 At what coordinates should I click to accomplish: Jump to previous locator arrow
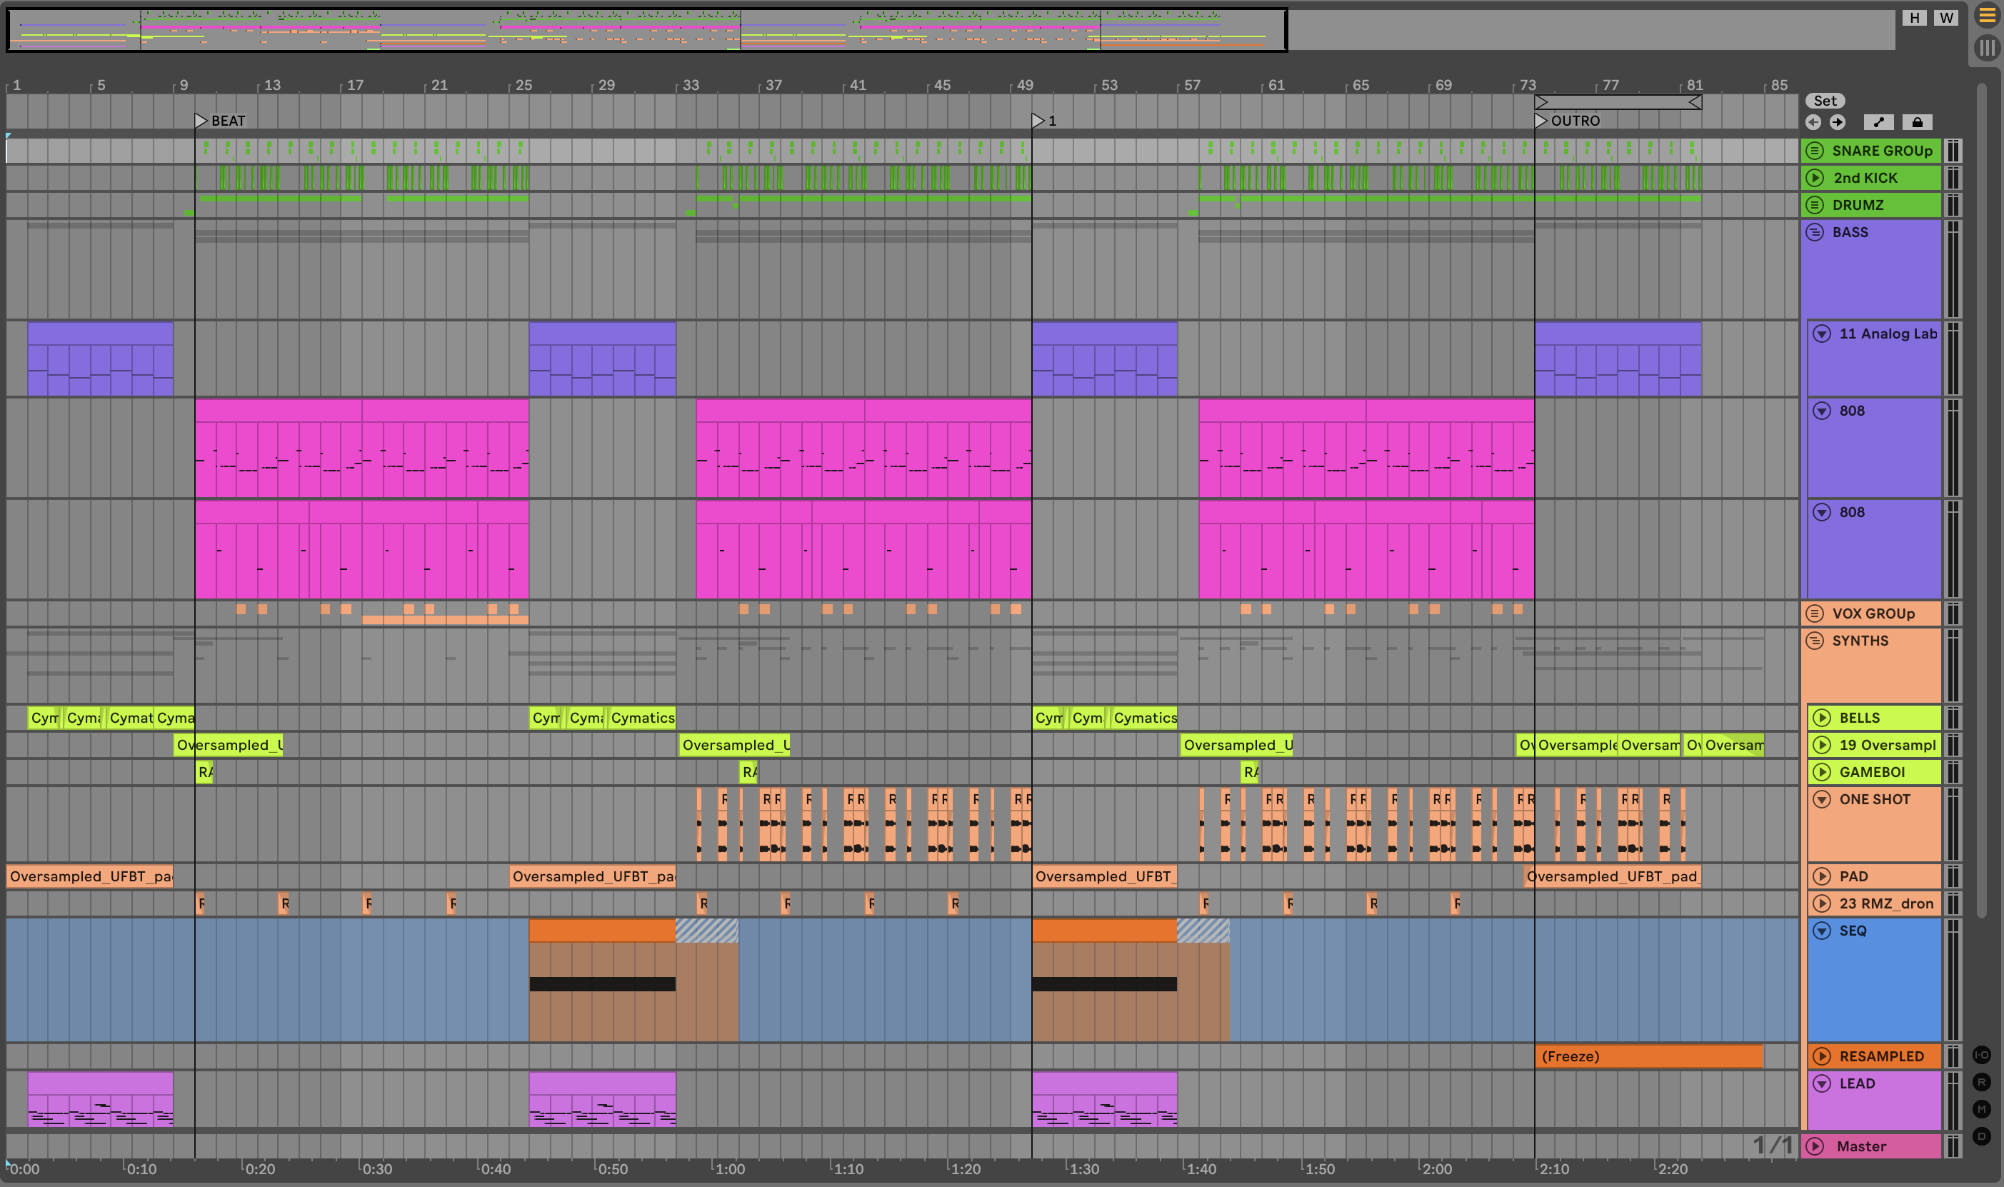pyautogui.click(x=1813, y=122)
